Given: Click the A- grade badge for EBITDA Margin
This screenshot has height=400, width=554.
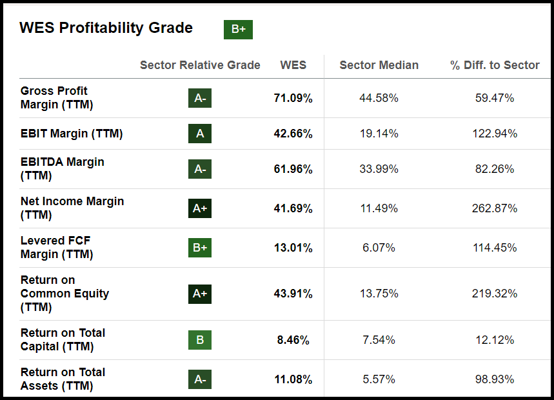Looking at the screenshot, I should [200, 169].
